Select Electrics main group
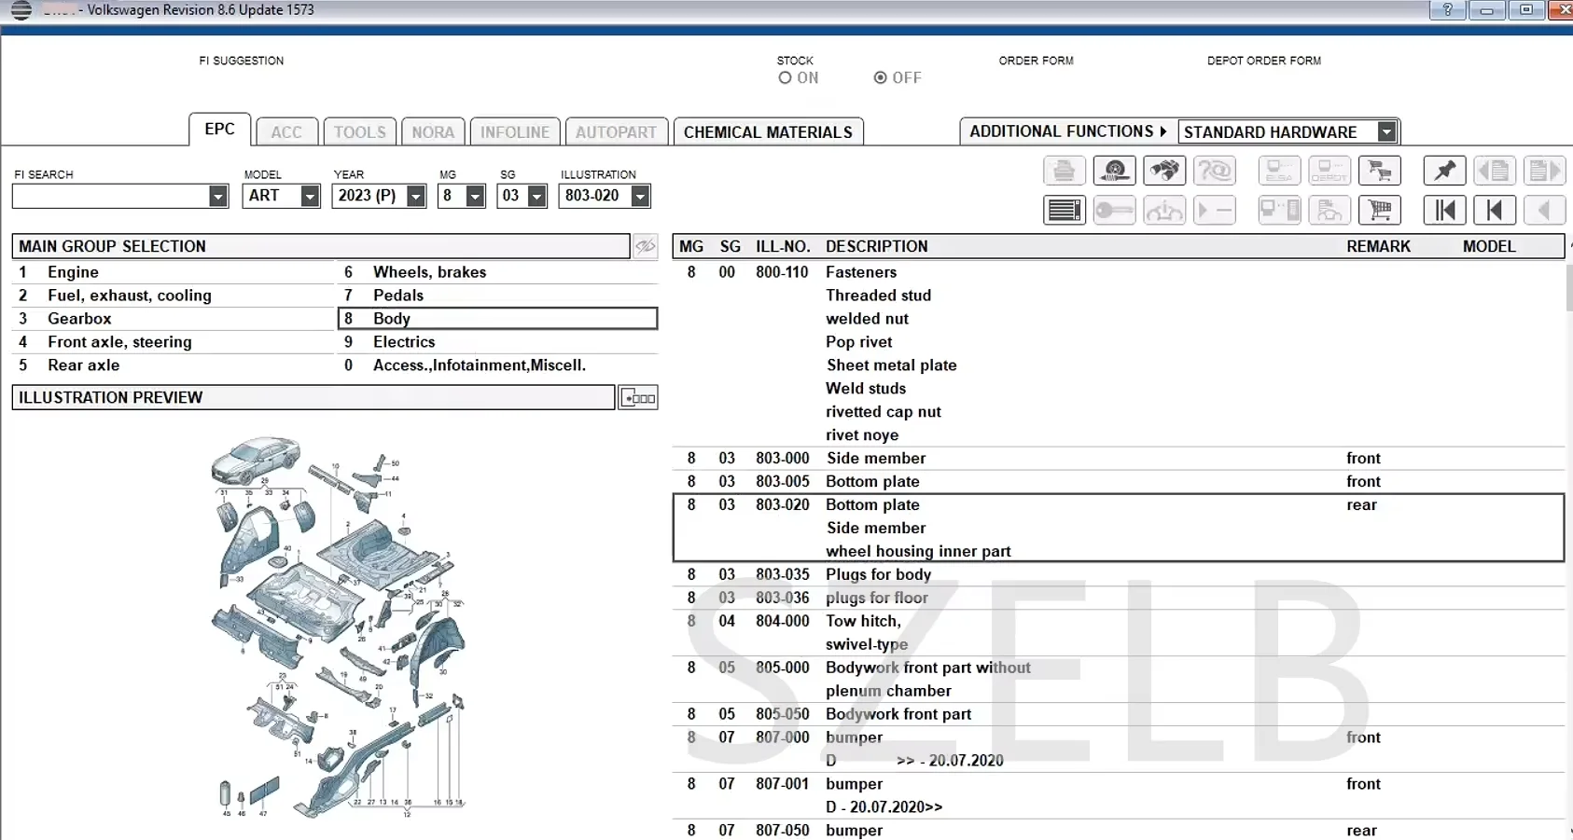1573x840 pixels. click(x=404, y=342)
